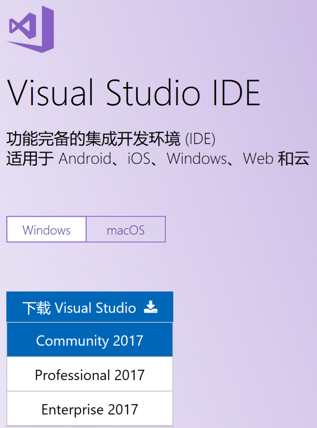Image resolution: width=317 pixels, height=428 pixels.
Task: Click the Visual Studio logo icon
Action: pyautogui.click(x=30, y=29)
